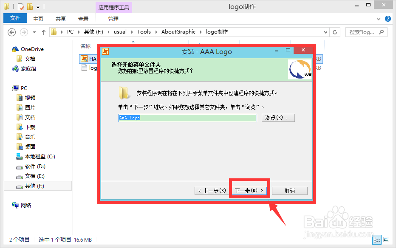396x248 pixels.
Task: Click Explorer window folder icon in title bar
Action: tap(6, 6)
